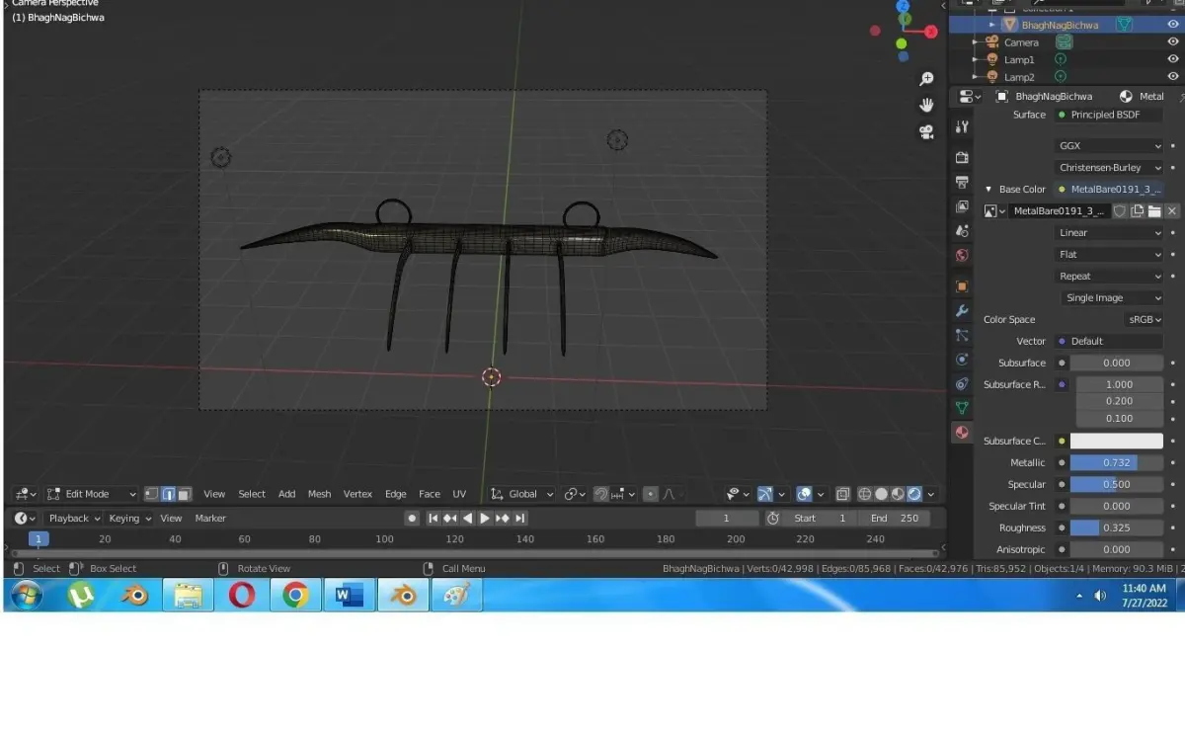This screenshot has width=1185, height=730.
Task: Open the World properties tab
Action: (962, 255)
